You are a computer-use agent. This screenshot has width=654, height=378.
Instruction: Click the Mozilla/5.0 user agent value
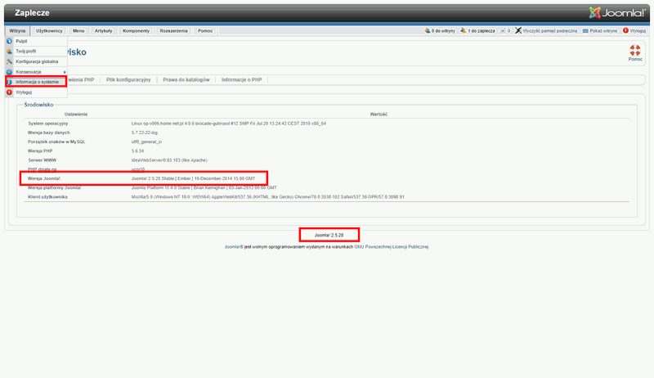point(268,197)
